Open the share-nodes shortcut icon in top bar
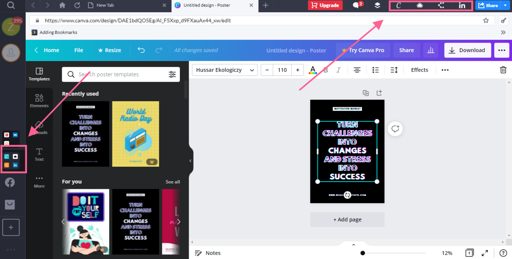Screen dimensions: 512x259 click(441, 5)
